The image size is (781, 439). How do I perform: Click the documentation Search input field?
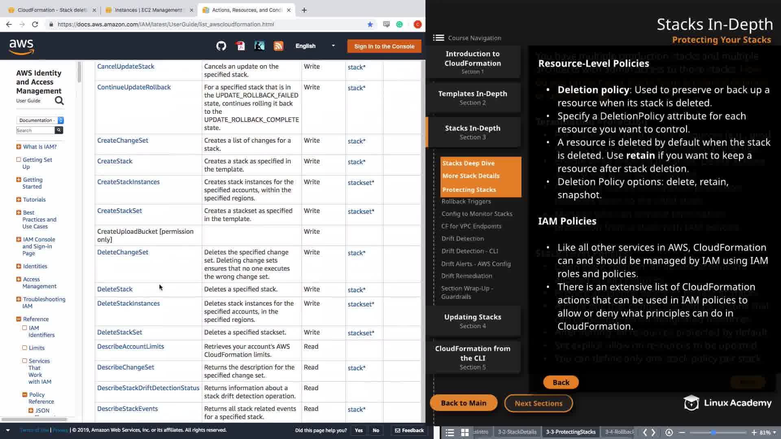tap(35, 130)
